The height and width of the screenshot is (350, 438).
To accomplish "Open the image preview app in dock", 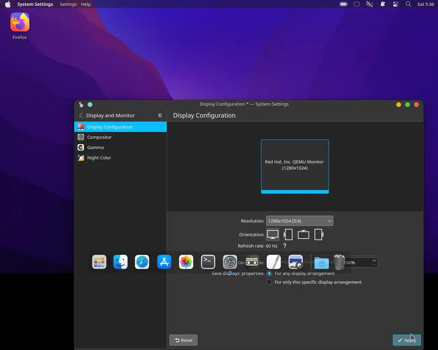I will (296, 262).
